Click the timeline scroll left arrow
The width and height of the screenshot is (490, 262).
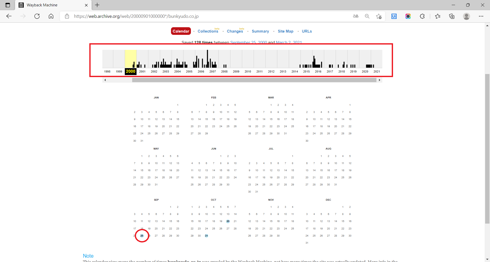click(x=105, y=80)
